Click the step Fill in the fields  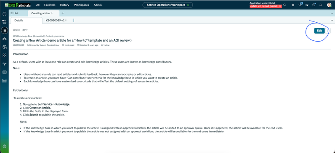tap(44, 111)
